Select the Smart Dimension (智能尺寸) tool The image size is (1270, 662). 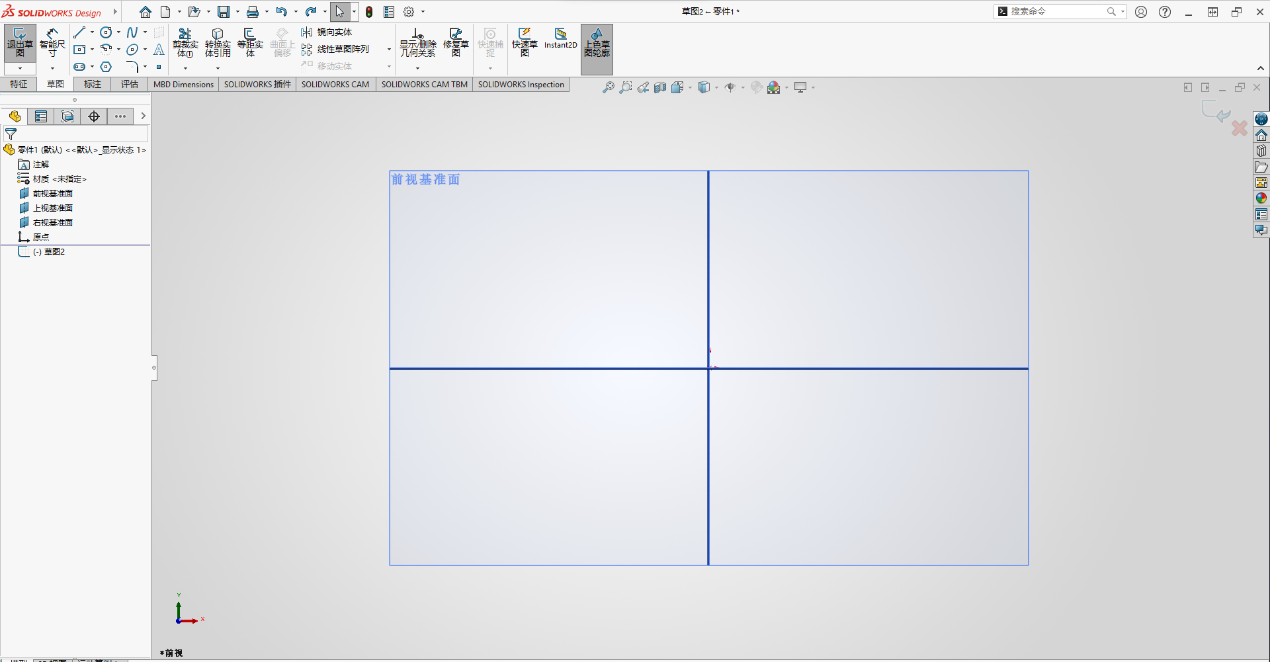[52, 42]
